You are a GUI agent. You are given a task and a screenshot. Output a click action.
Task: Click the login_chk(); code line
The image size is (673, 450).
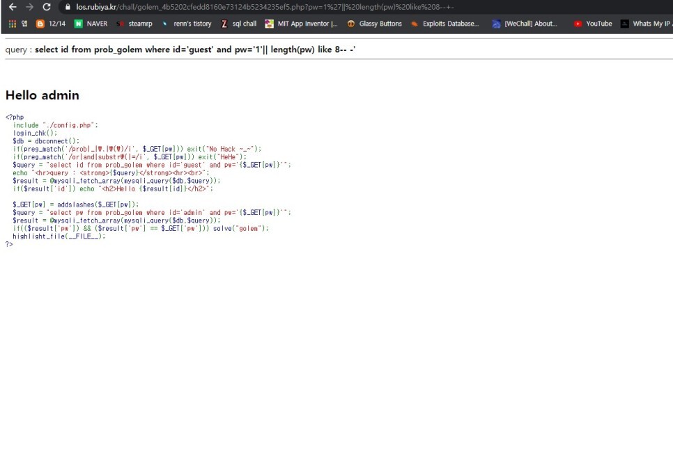tap(35, 134)
